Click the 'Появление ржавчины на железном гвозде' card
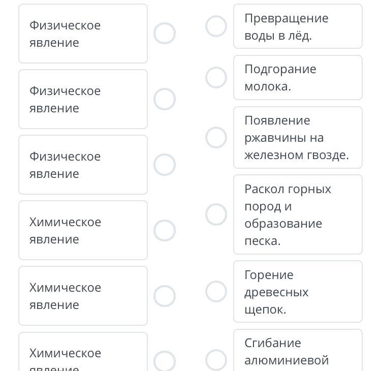 298,137
